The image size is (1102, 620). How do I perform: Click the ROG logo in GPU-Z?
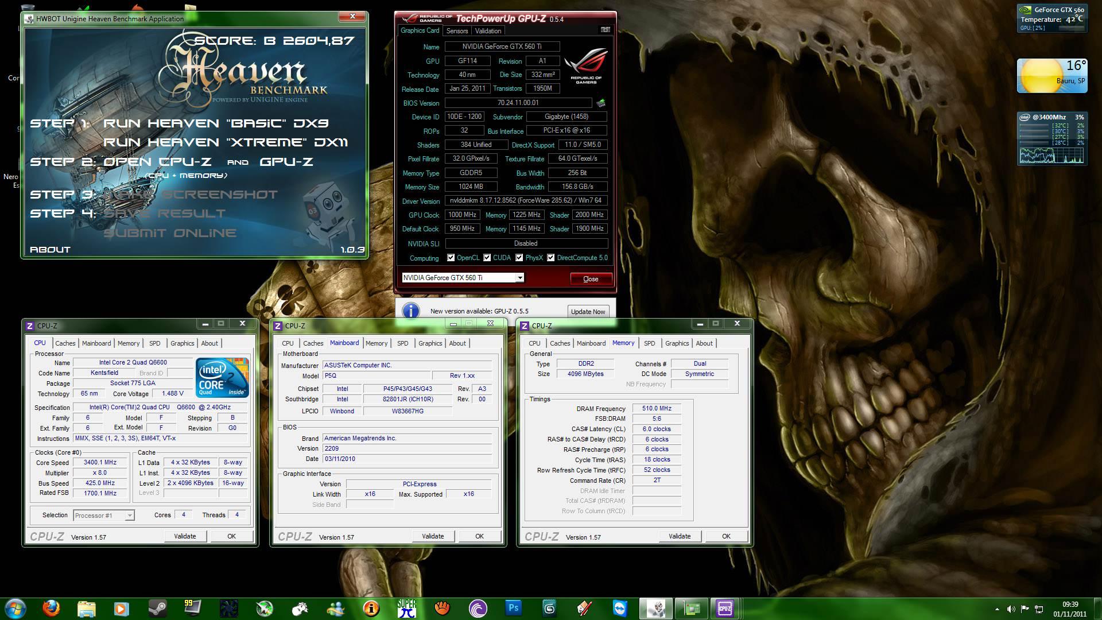[x=585, y=67]
